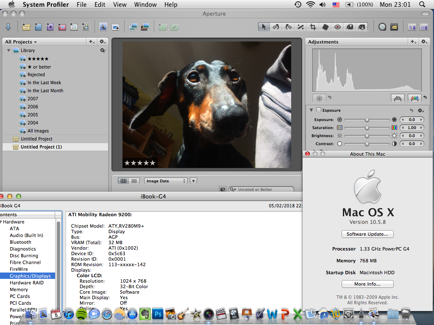Toggle sort direction arrow beside Image Date
Image resolution: width=434 pixels, height=325 pixels.
(193, 181)
